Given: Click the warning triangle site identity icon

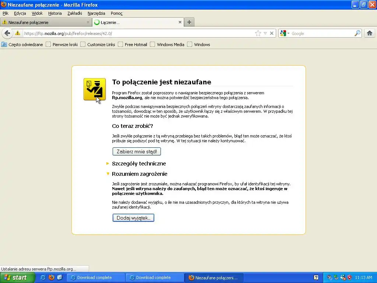Looking at the screenshot, I should pyautogui.click(x=18, y=33).
